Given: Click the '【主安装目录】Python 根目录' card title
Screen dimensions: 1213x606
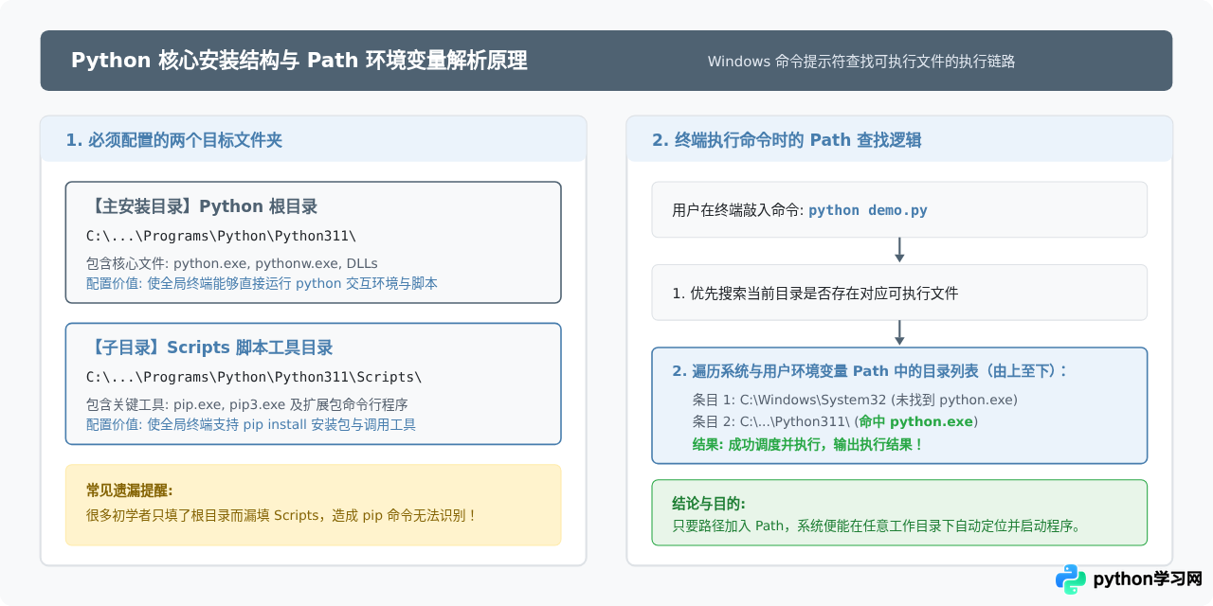Looking at the screenshot, I should pos(202,206).
